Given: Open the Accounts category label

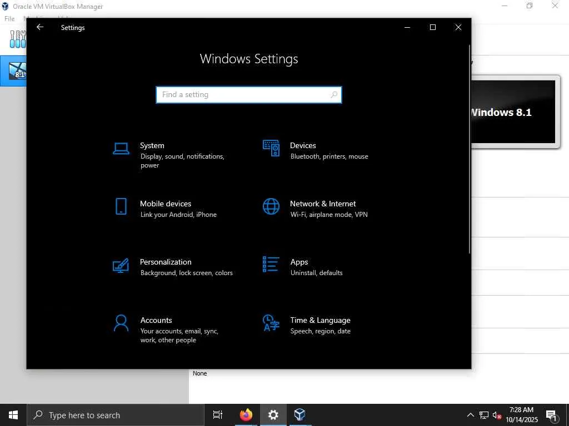Looking at the screenshot, I should (x=156, y=320).
